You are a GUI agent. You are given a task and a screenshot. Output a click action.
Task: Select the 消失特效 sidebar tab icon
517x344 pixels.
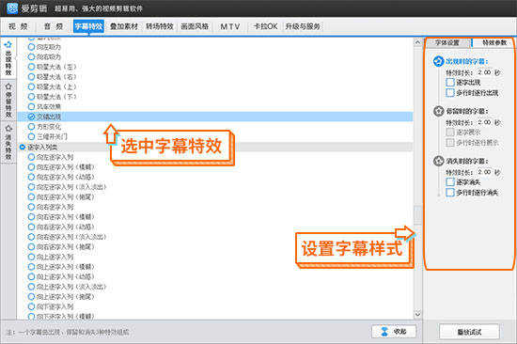point(8,129)
